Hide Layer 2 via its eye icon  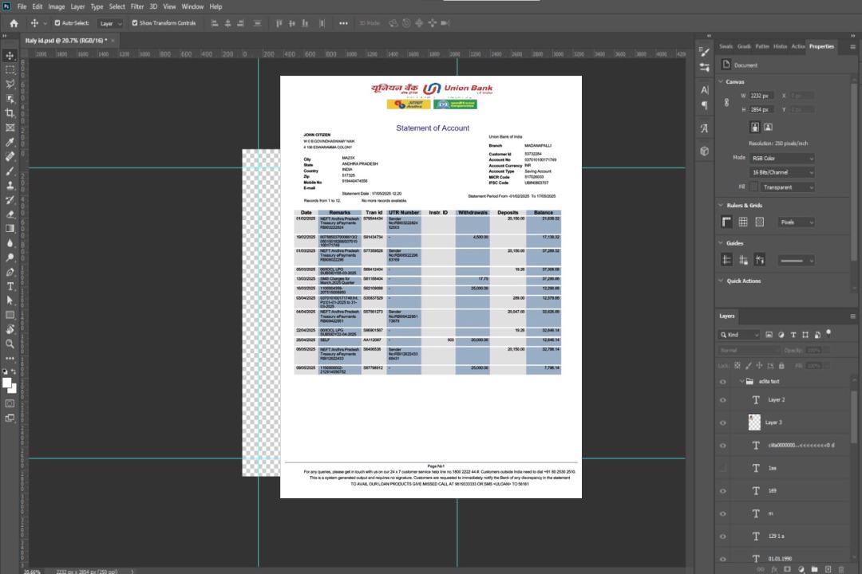723,400
